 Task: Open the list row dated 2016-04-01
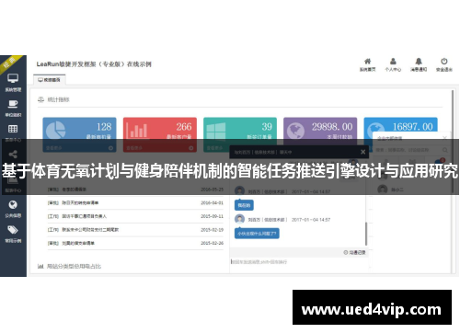point(135,202)
